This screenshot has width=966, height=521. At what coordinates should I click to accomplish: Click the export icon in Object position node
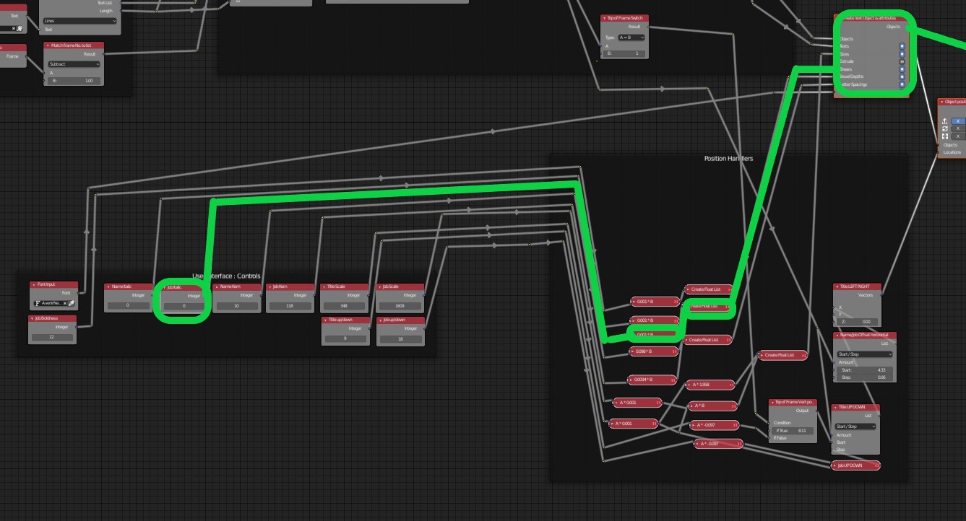click(945, 121)
